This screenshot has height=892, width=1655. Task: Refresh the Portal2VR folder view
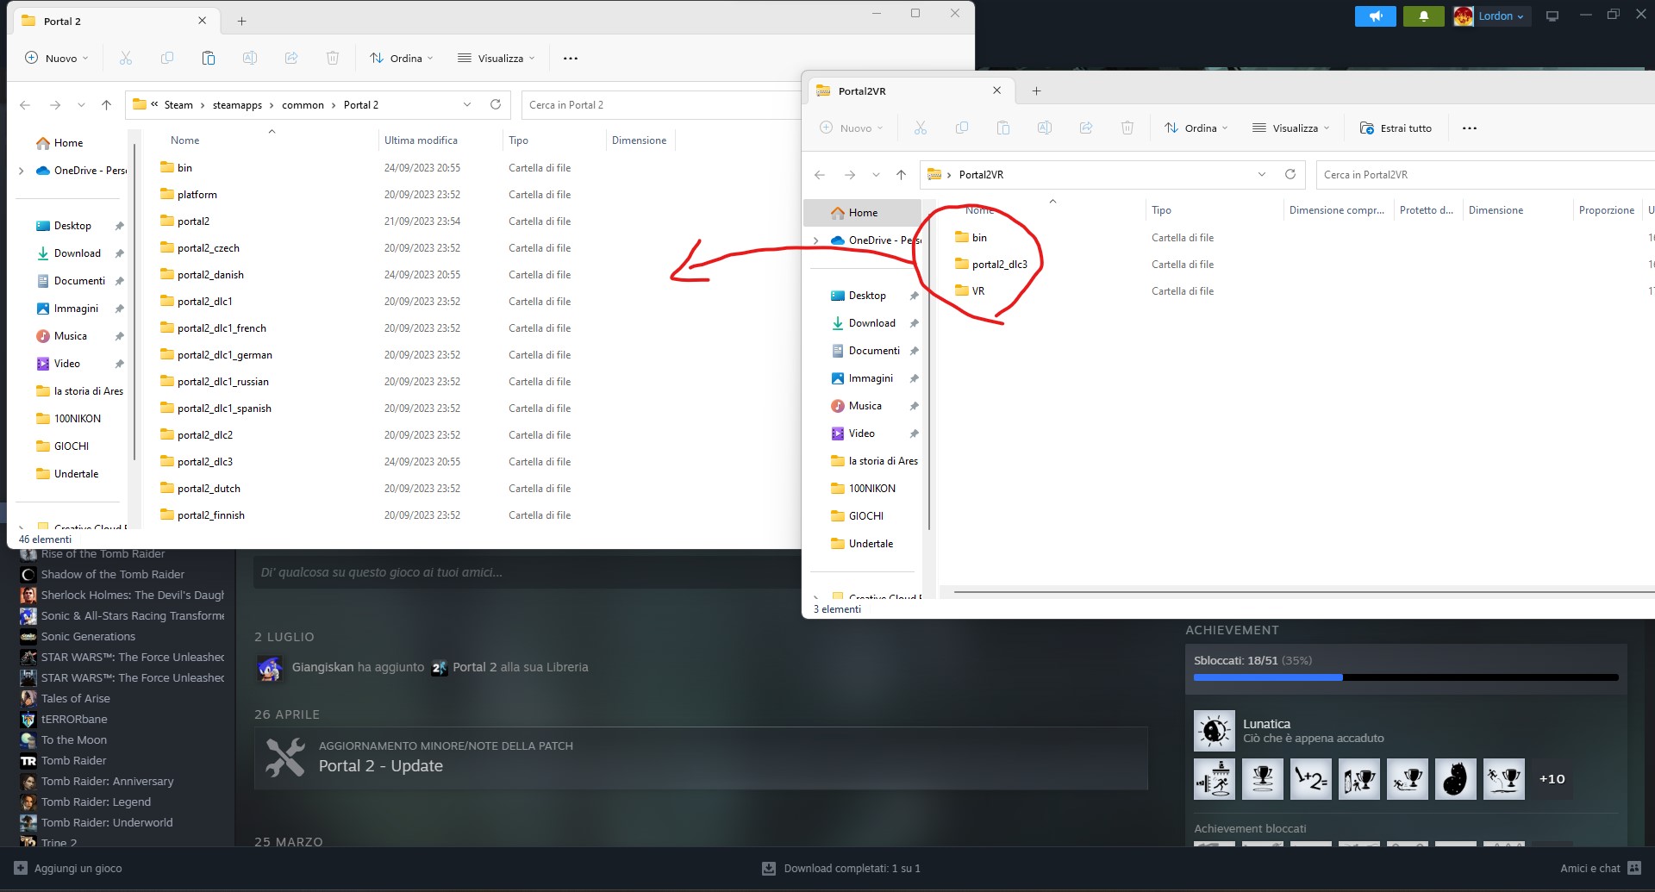click(1290, 174)
